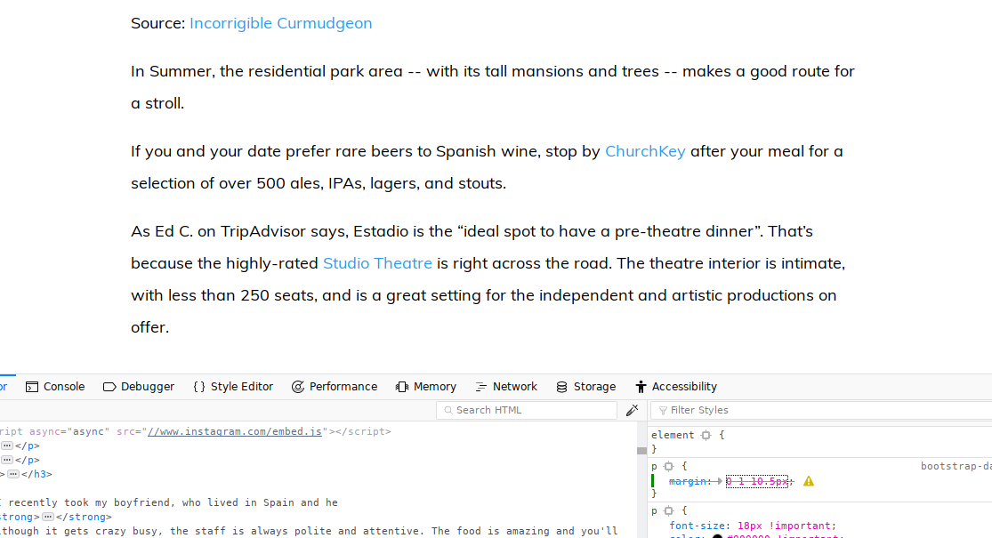Select the 'gets crazy busy' text node
This screenshot has height=538, width=992.
click(309, 531)
